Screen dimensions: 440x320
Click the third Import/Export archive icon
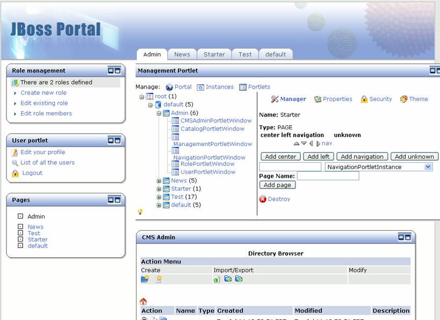tap(239, 279)
